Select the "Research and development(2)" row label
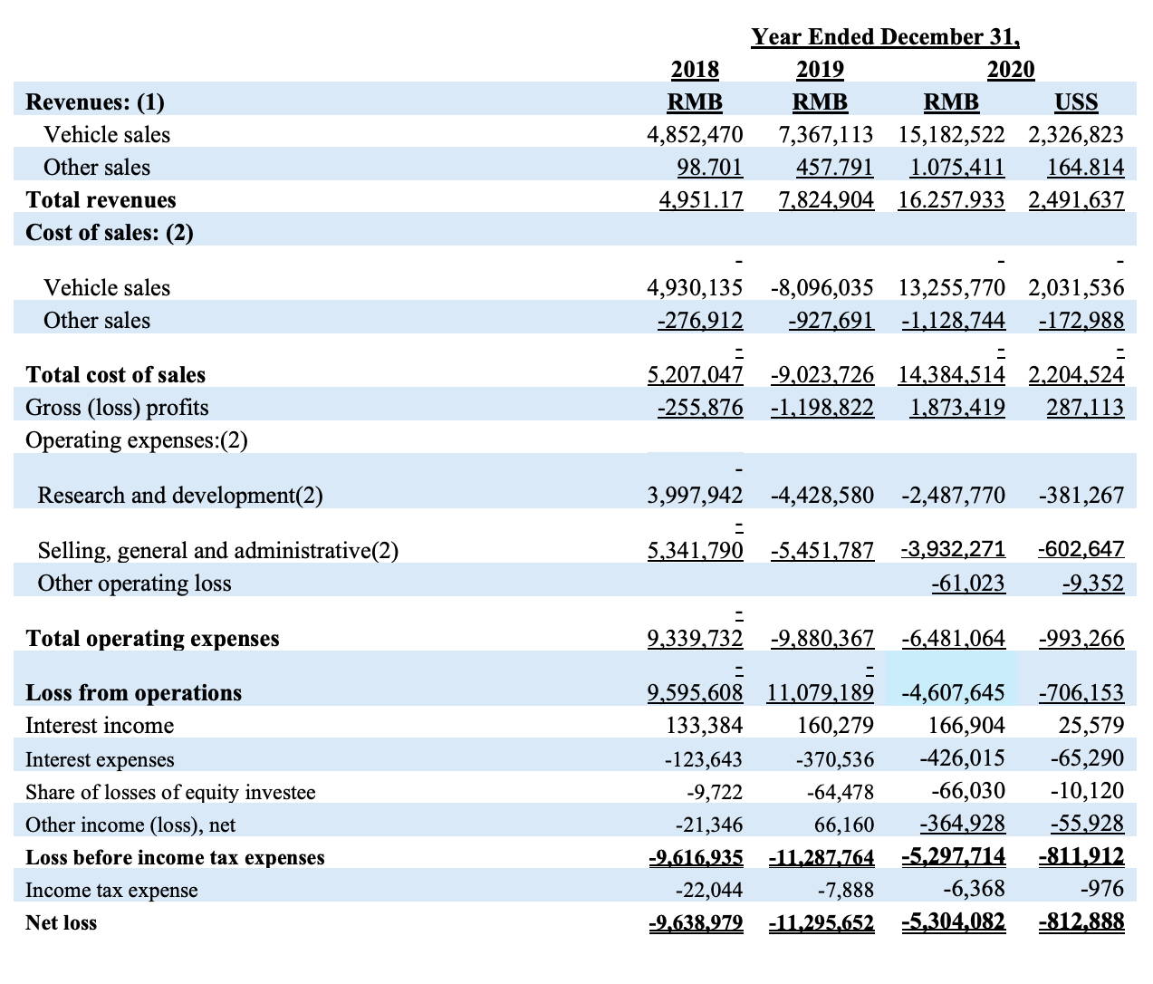 click(180, 495)
